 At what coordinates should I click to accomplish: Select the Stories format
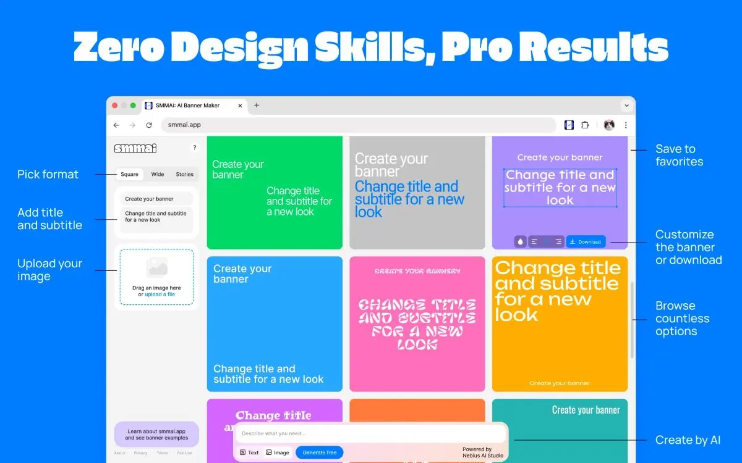(x=184, y=174)
